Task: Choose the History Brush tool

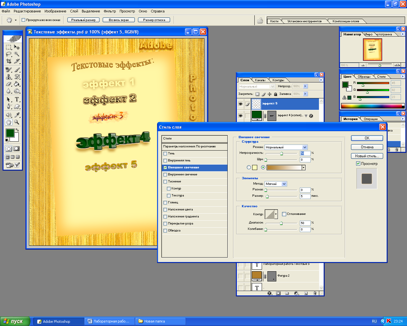Action: [17, 77]
